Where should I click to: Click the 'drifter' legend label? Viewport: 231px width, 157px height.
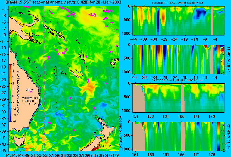[x=30, y=90]
